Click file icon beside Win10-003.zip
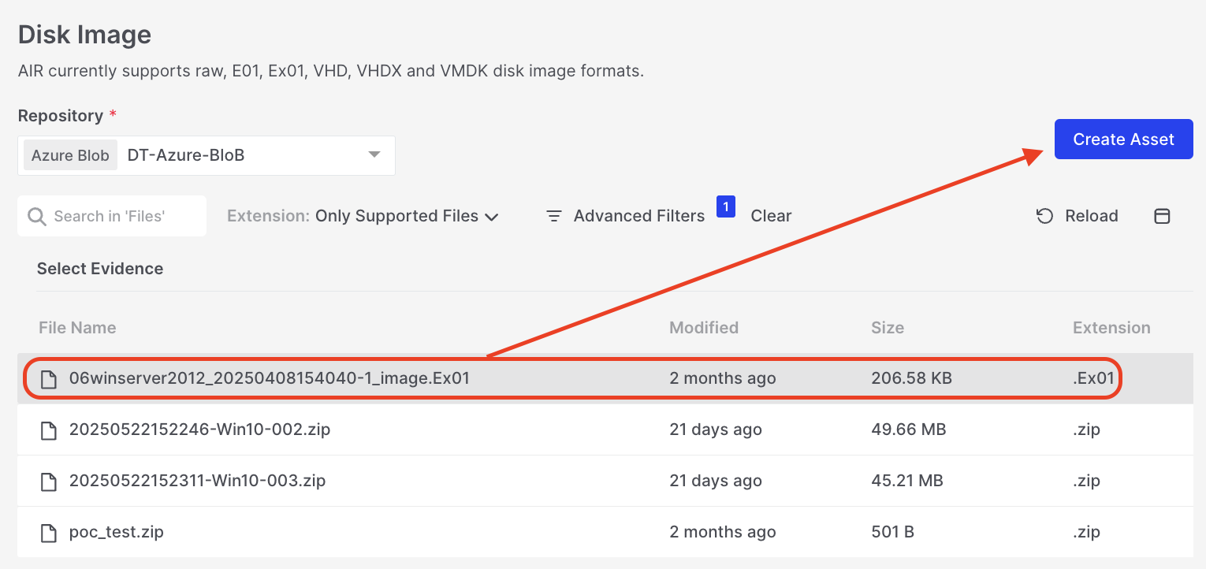 coord(49,481)
